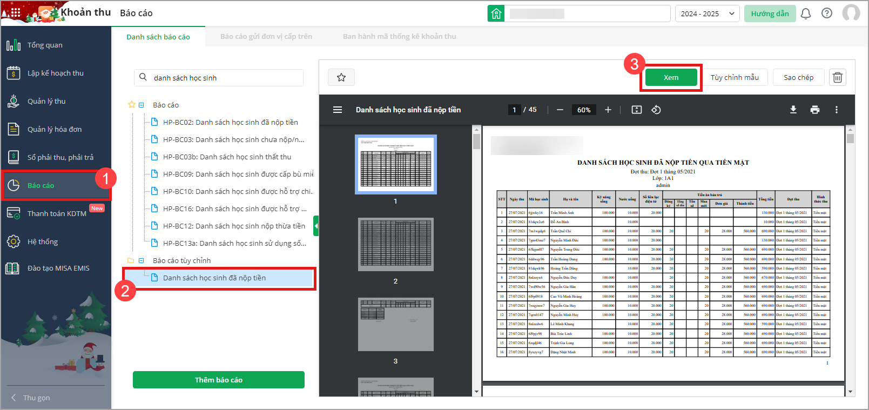Click the Hệ thống gear icon

point(14,241)
